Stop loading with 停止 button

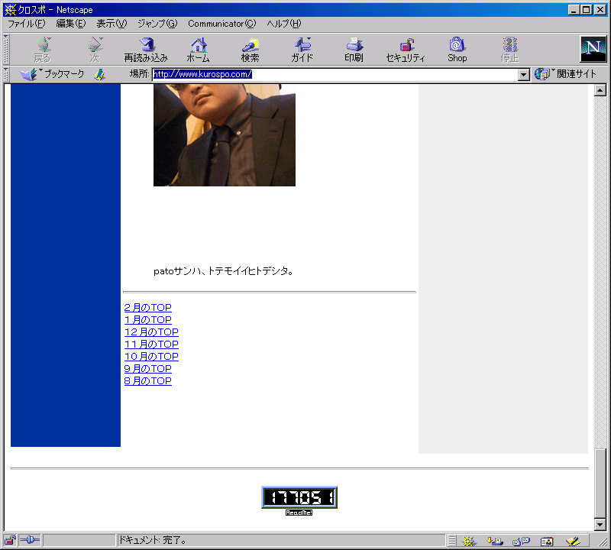[x=509, y=50]
